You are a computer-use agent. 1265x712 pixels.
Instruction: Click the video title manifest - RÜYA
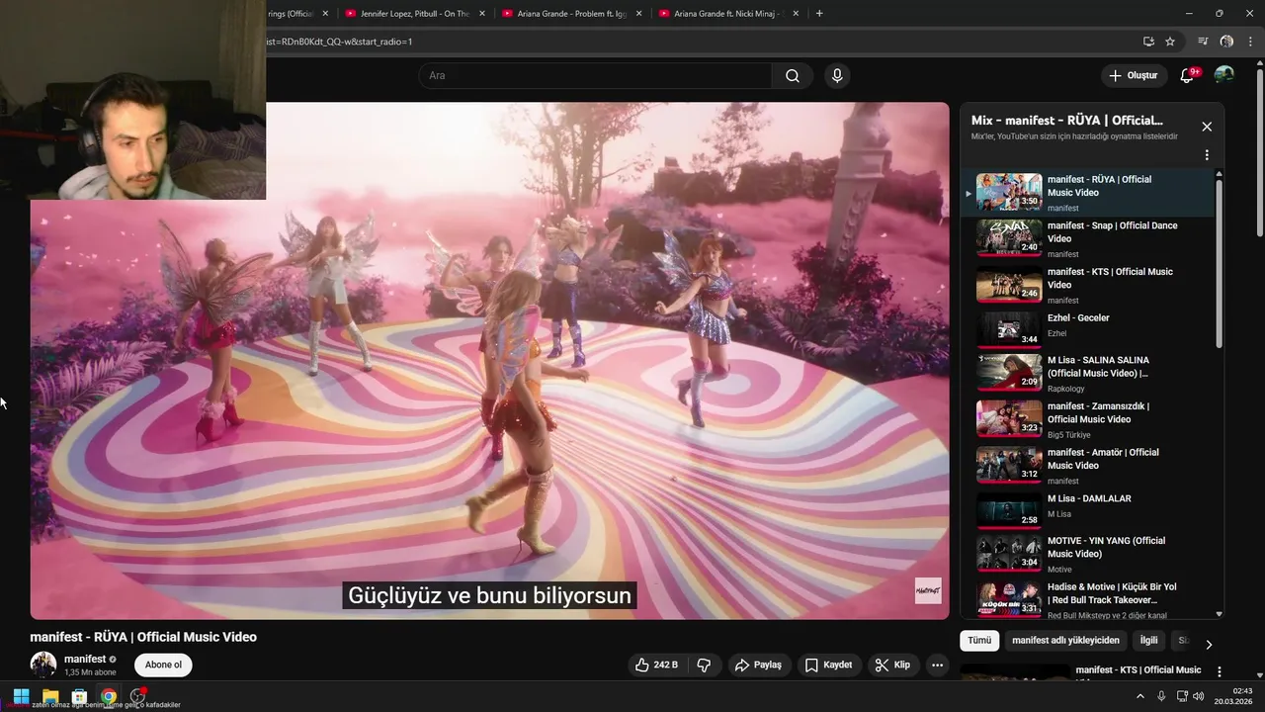[143, 637]
